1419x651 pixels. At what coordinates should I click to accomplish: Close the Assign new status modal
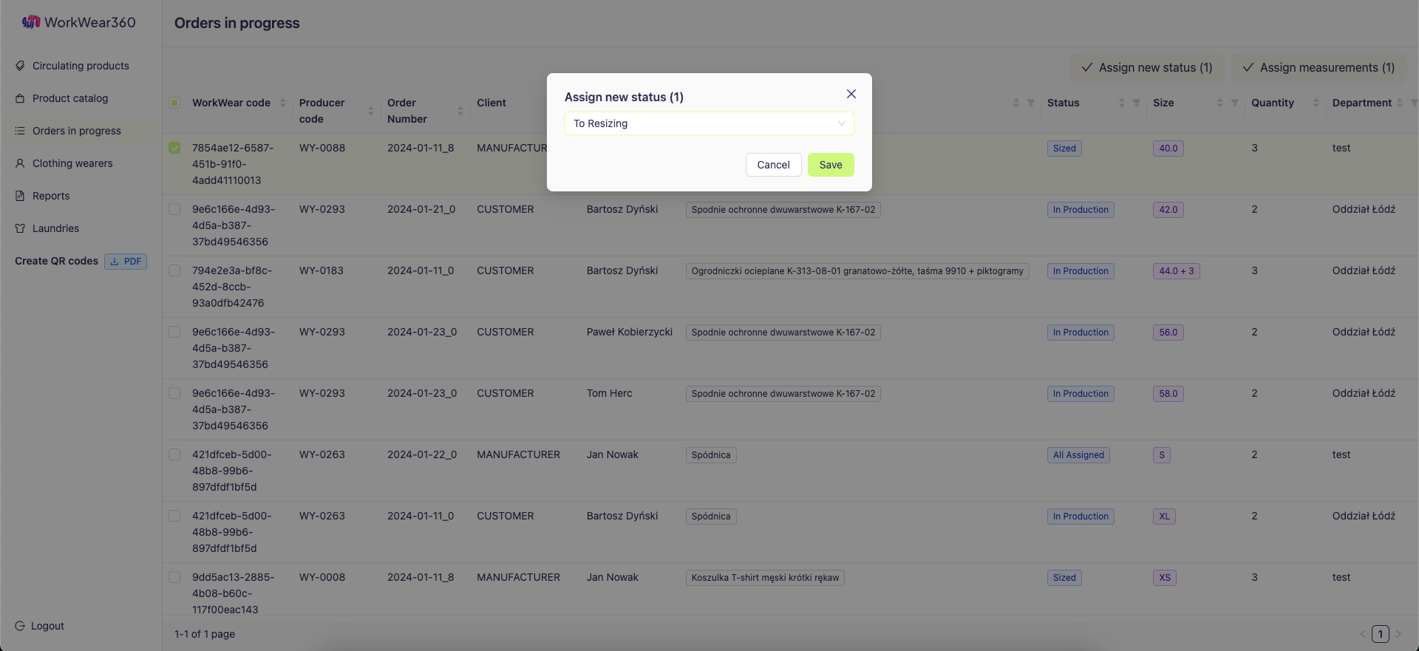[x=851, y=94]
